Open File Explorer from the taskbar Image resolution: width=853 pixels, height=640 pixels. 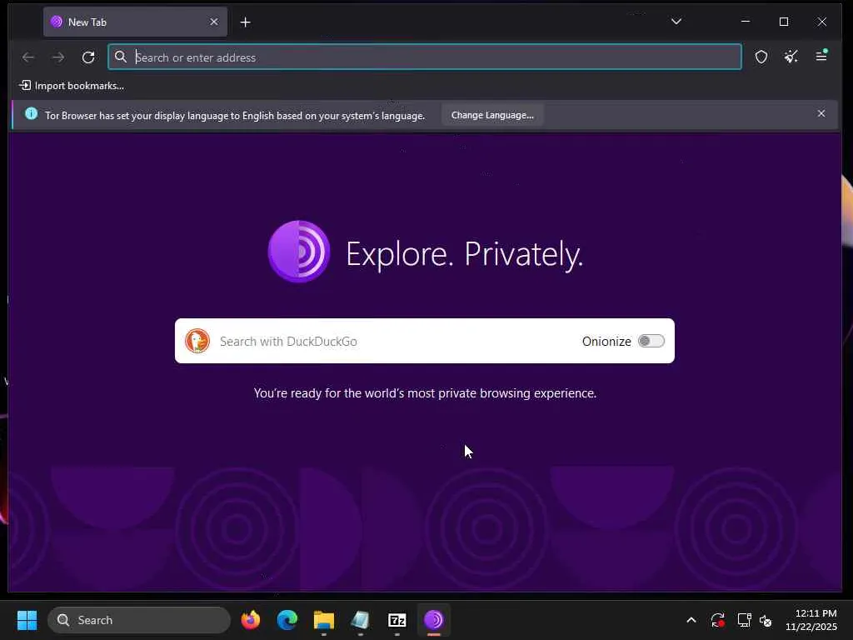tap(324, 620)
